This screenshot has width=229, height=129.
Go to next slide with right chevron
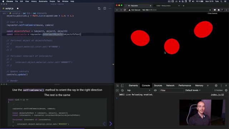point(111,124)
